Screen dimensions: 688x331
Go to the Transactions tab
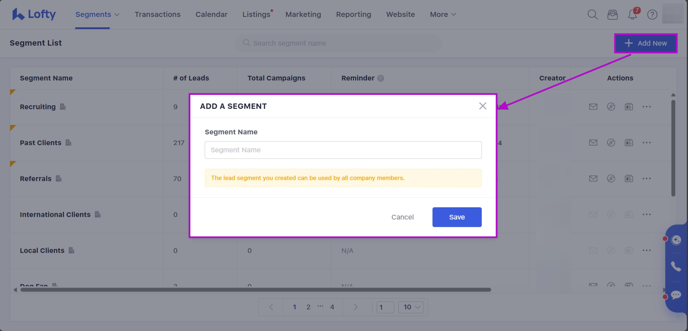click(x=158, y=14)
